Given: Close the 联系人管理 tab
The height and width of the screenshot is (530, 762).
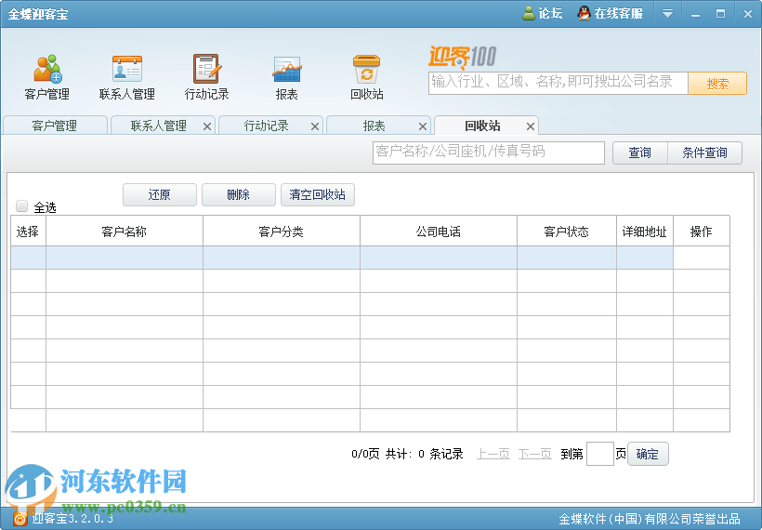Looking at the screenshot, I should pos(207,126).
